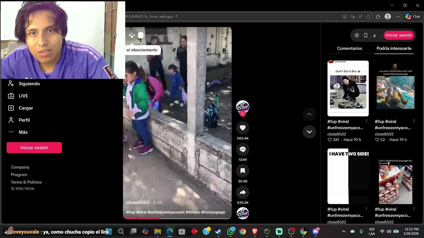The width and height of the screenshot is (424, 238).
Task: Go to the next video with down chevron
Action: click(309, 132)
